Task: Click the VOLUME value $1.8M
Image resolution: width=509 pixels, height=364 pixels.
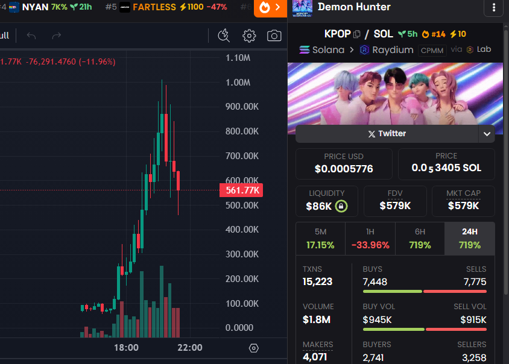Action: (x=317, y=319)
